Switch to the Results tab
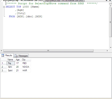112x99 pixels. click(7, 55)
